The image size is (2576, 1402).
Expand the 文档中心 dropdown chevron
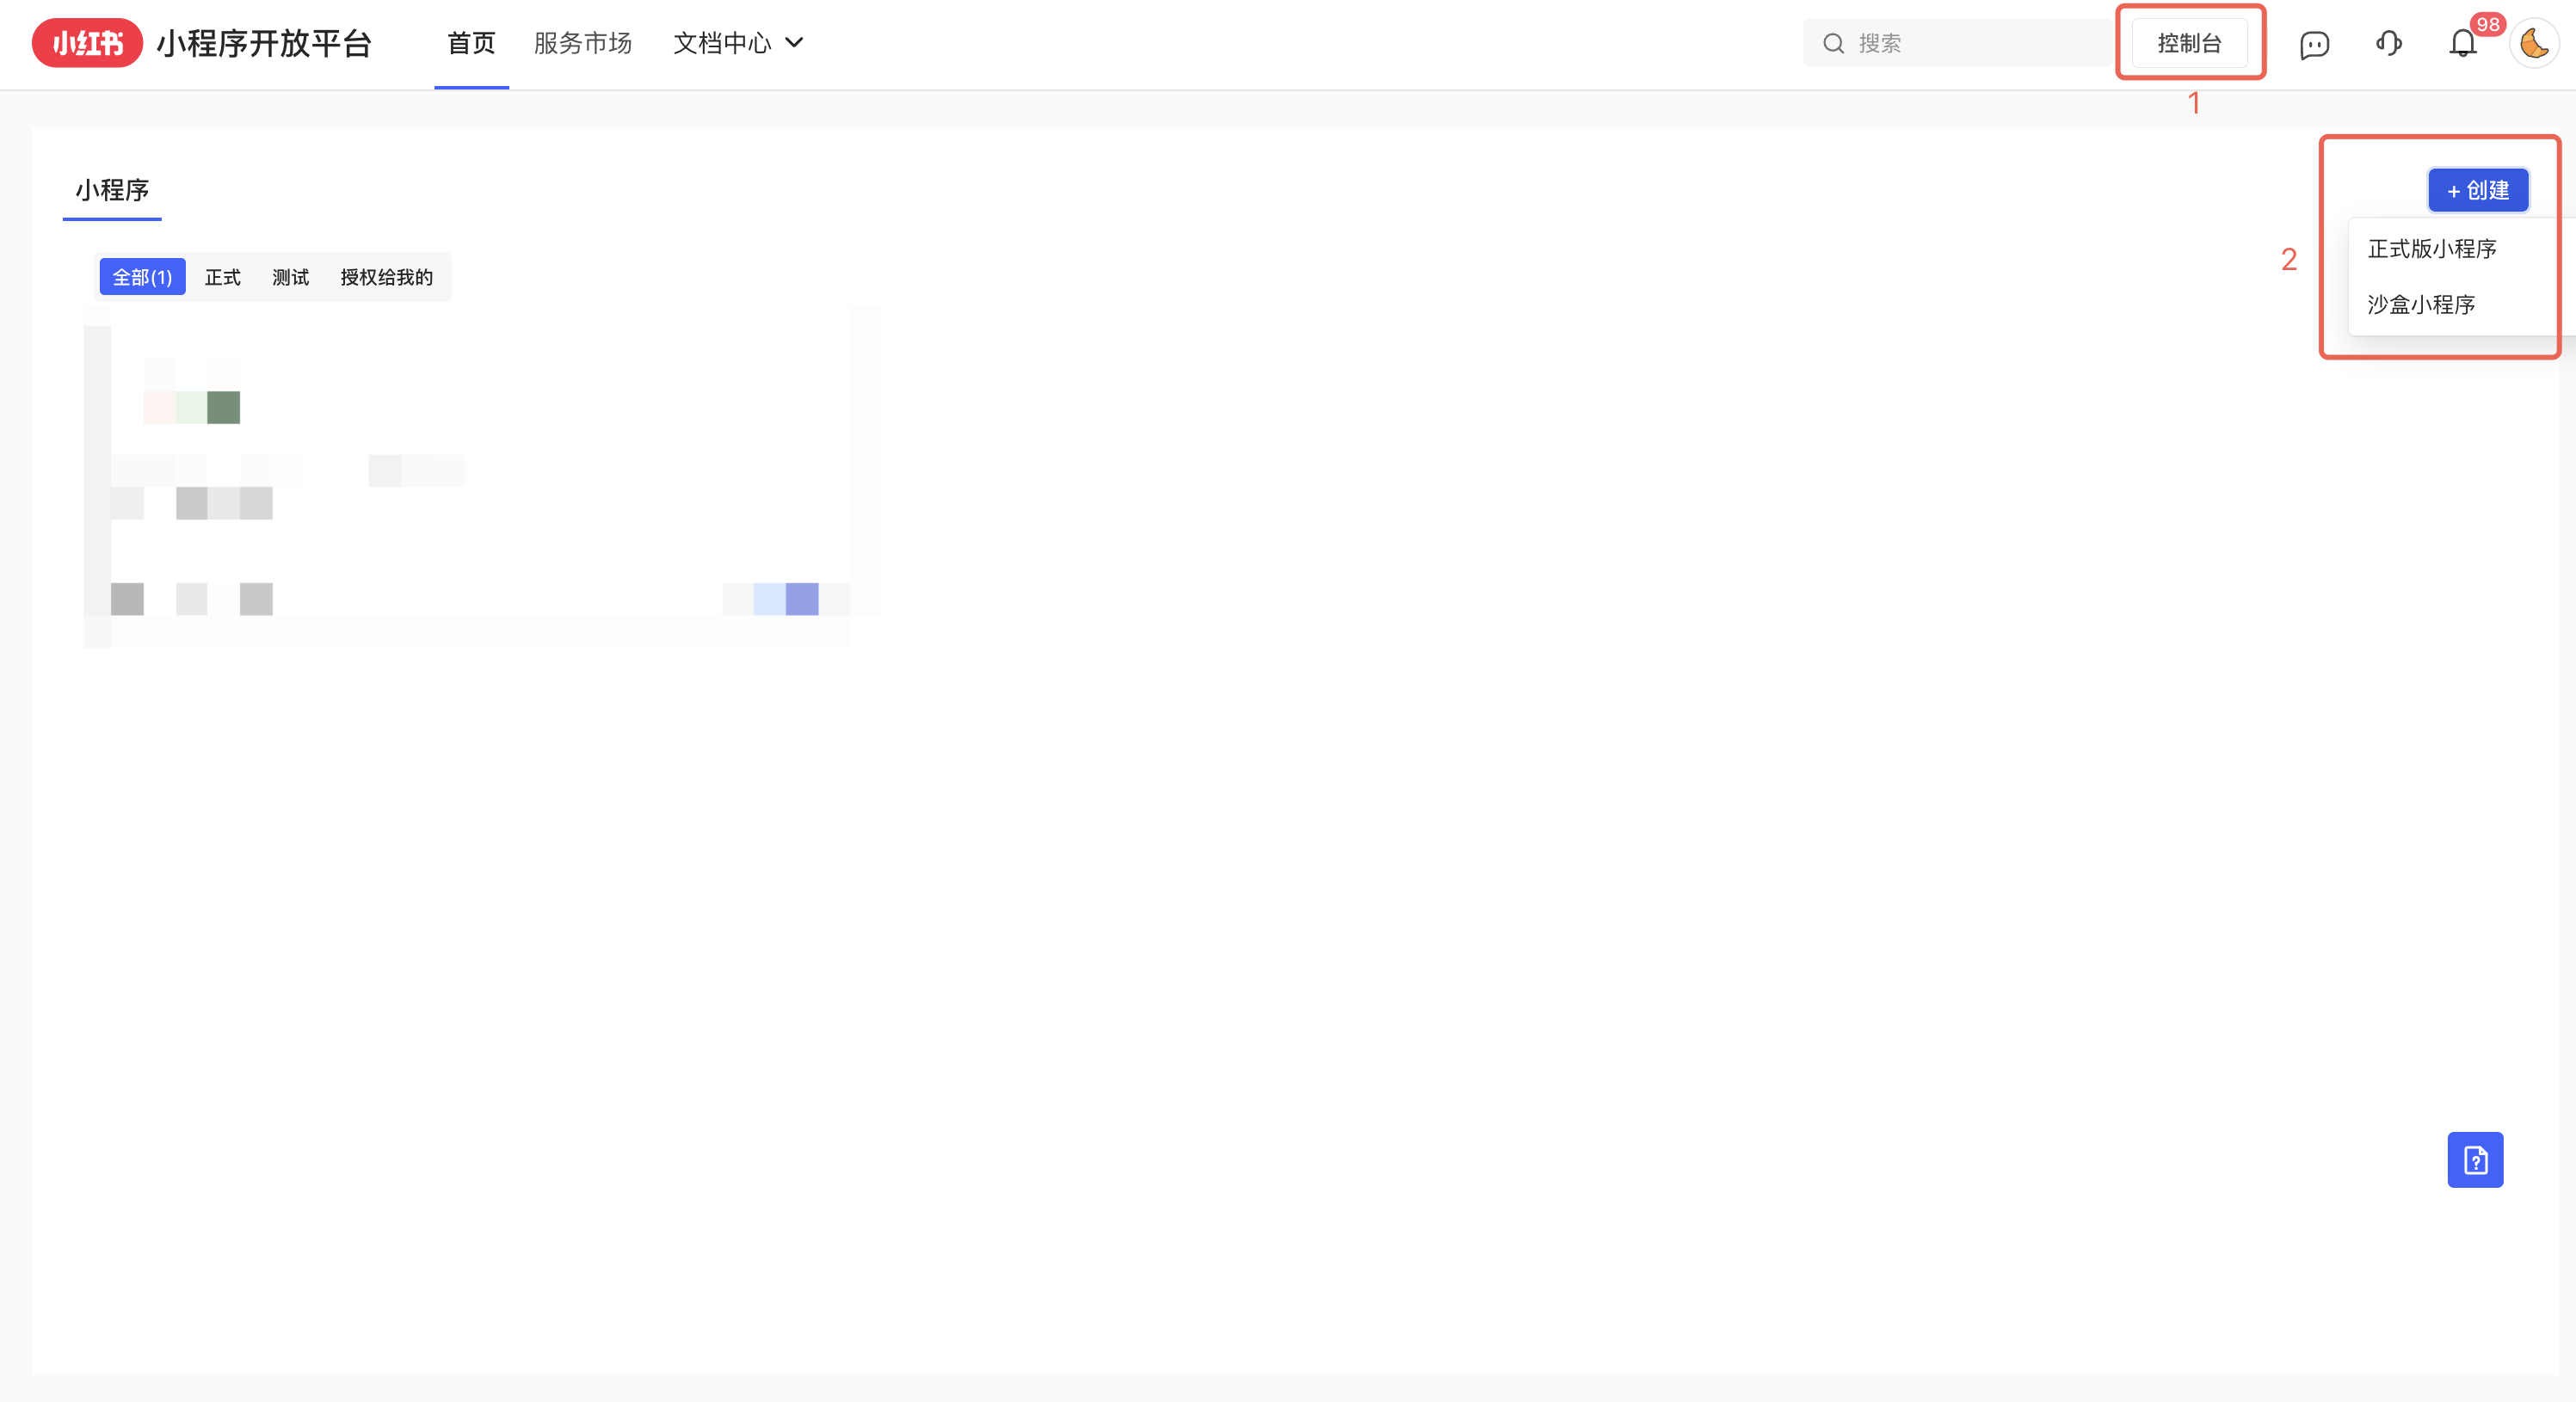pyautogui.click(x=795, y=43)
